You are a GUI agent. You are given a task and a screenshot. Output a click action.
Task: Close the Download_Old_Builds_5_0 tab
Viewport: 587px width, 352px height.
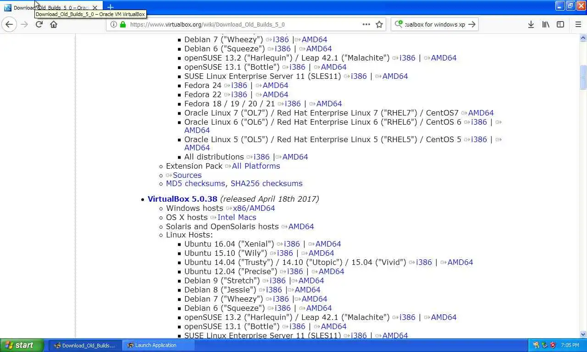95,8
